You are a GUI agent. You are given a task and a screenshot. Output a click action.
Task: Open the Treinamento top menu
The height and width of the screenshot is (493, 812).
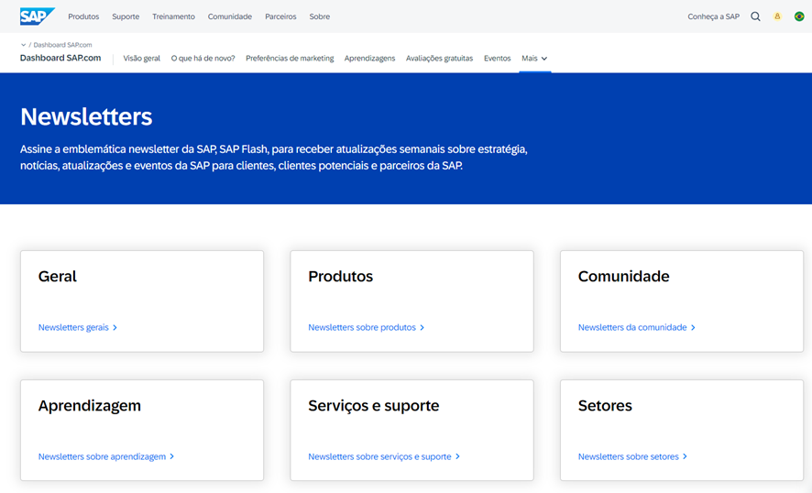(173, 16)
